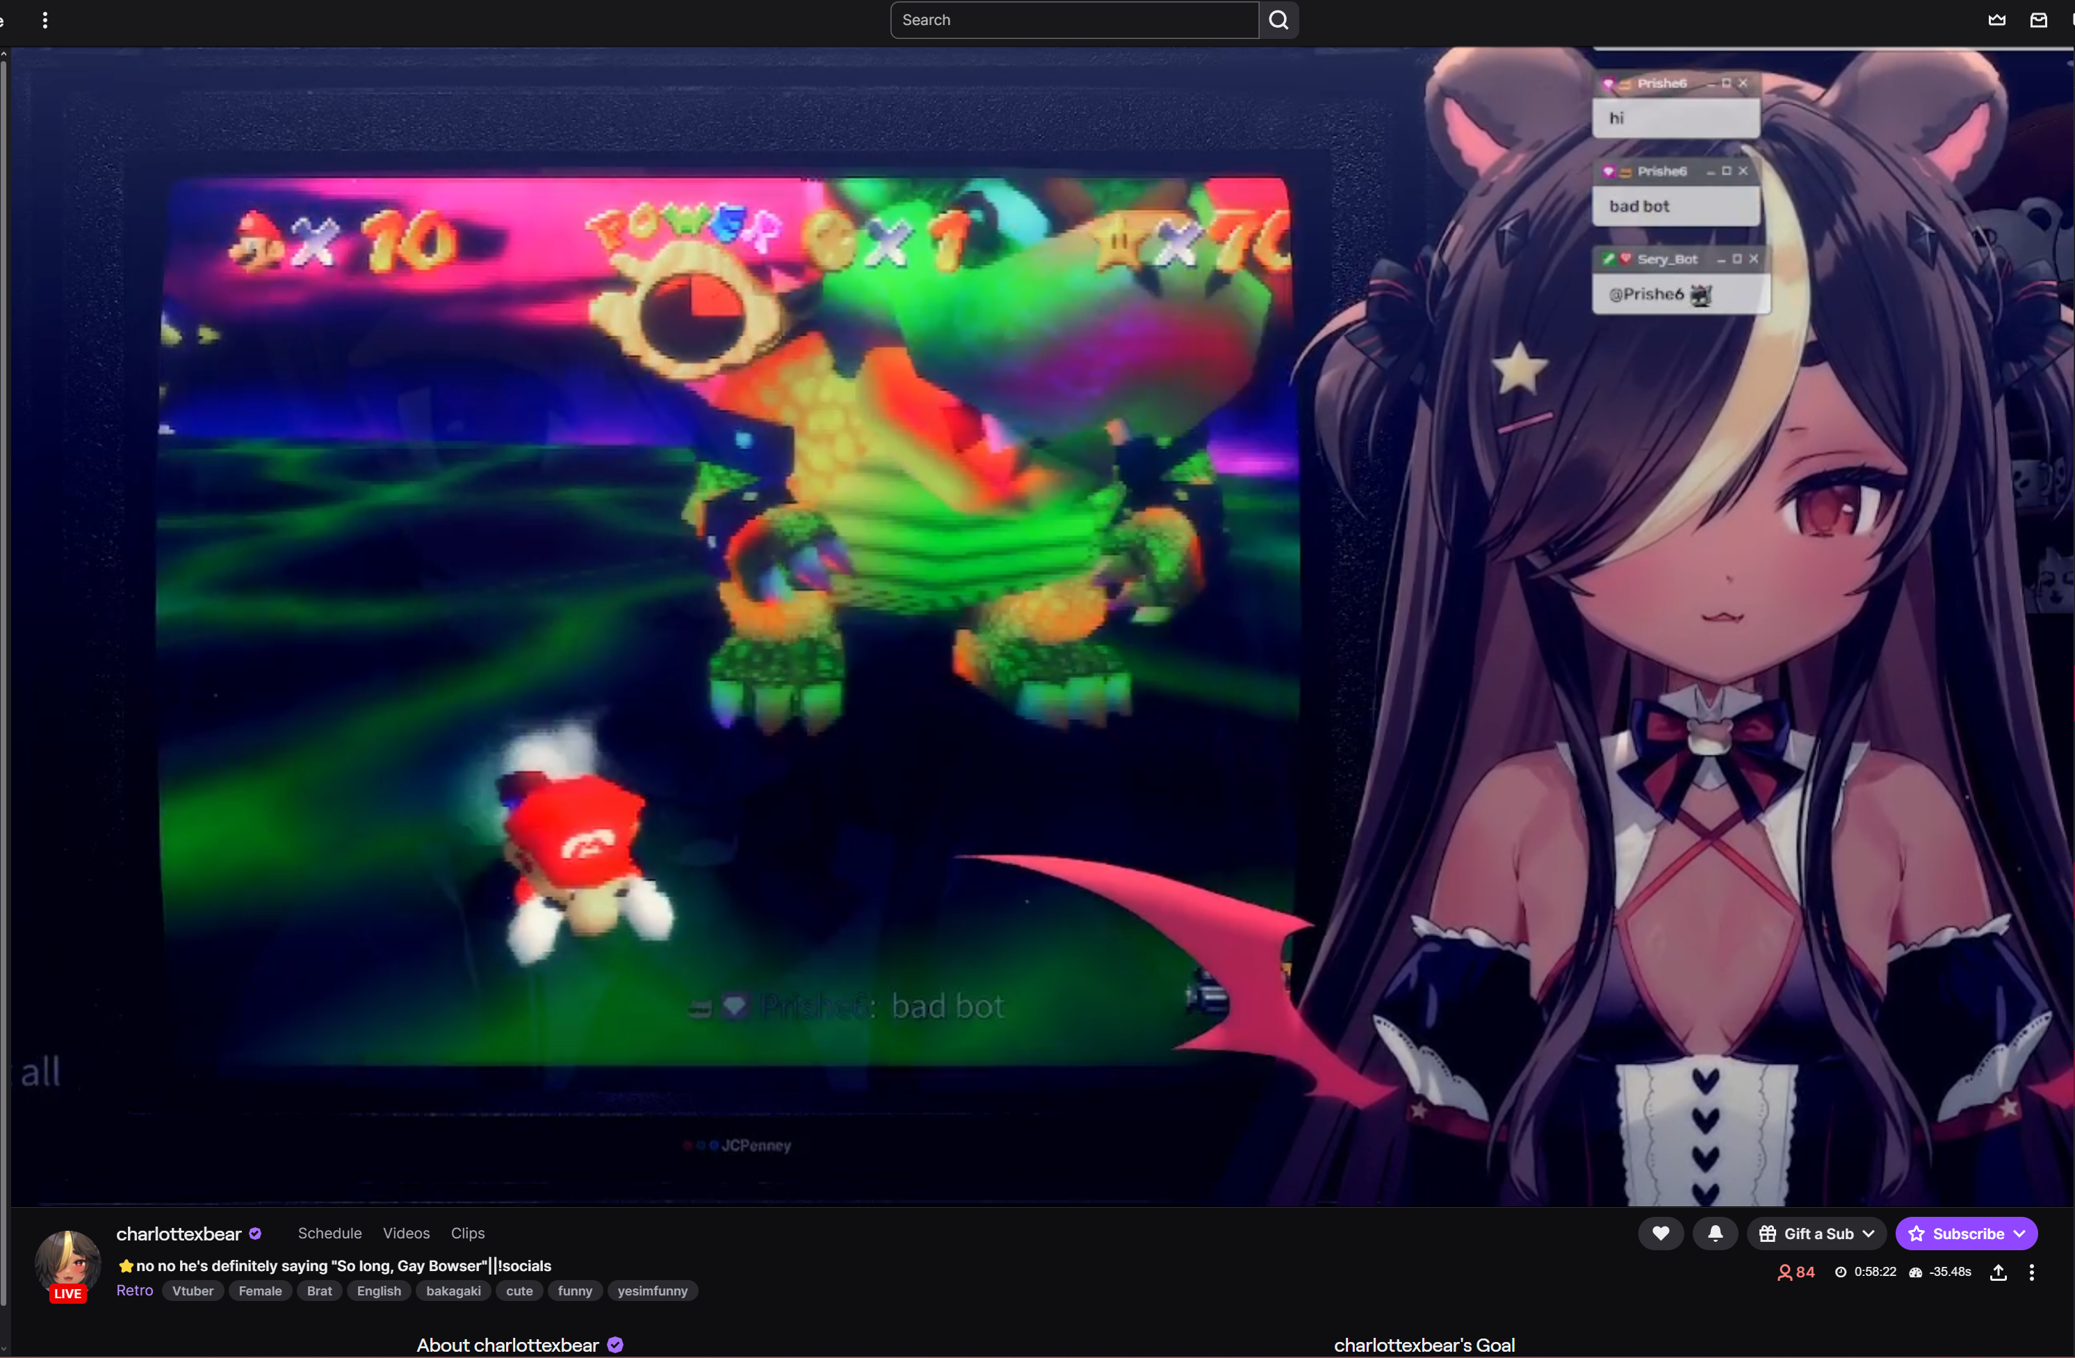Open the three-dot menu in top bar
This screenshot has height=1358, width=2075.
45,20
